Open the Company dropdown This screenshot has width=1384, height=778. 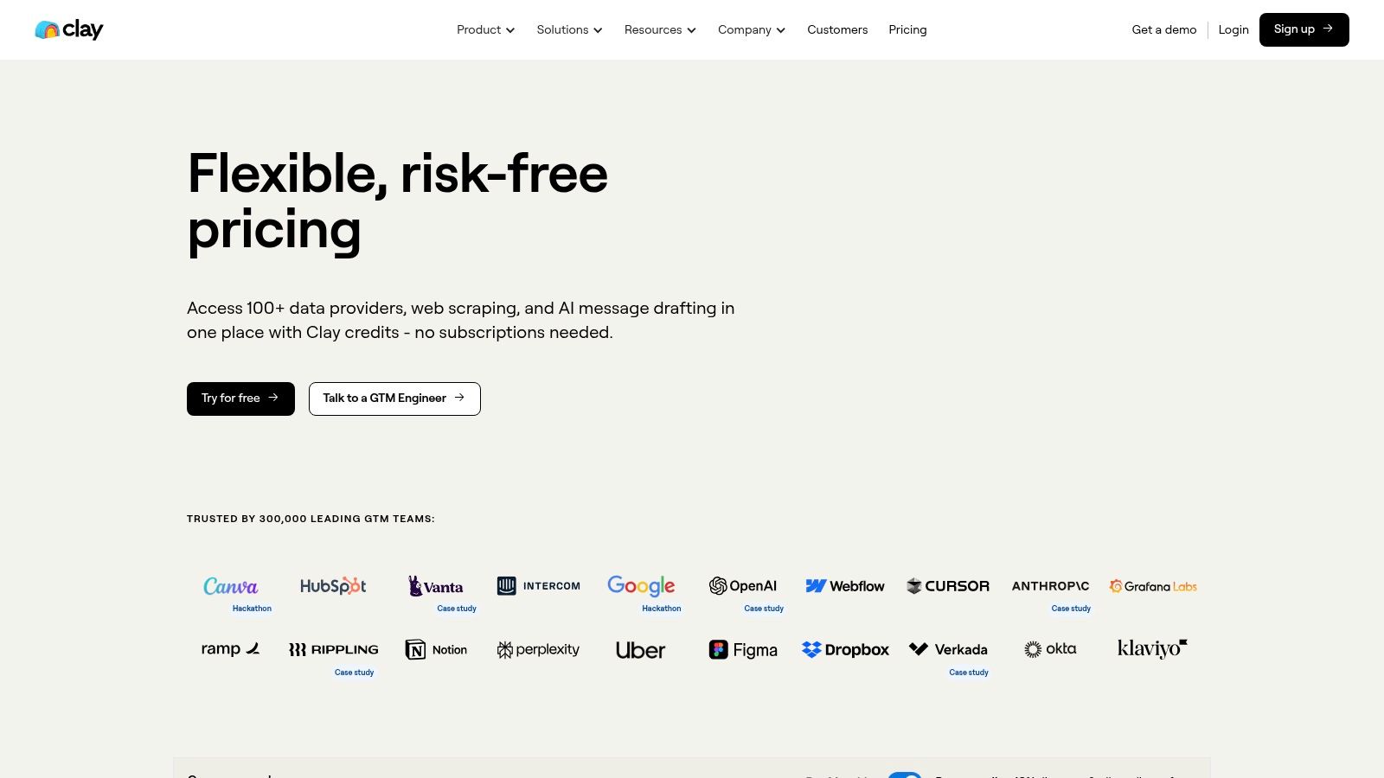pos(751,29)
